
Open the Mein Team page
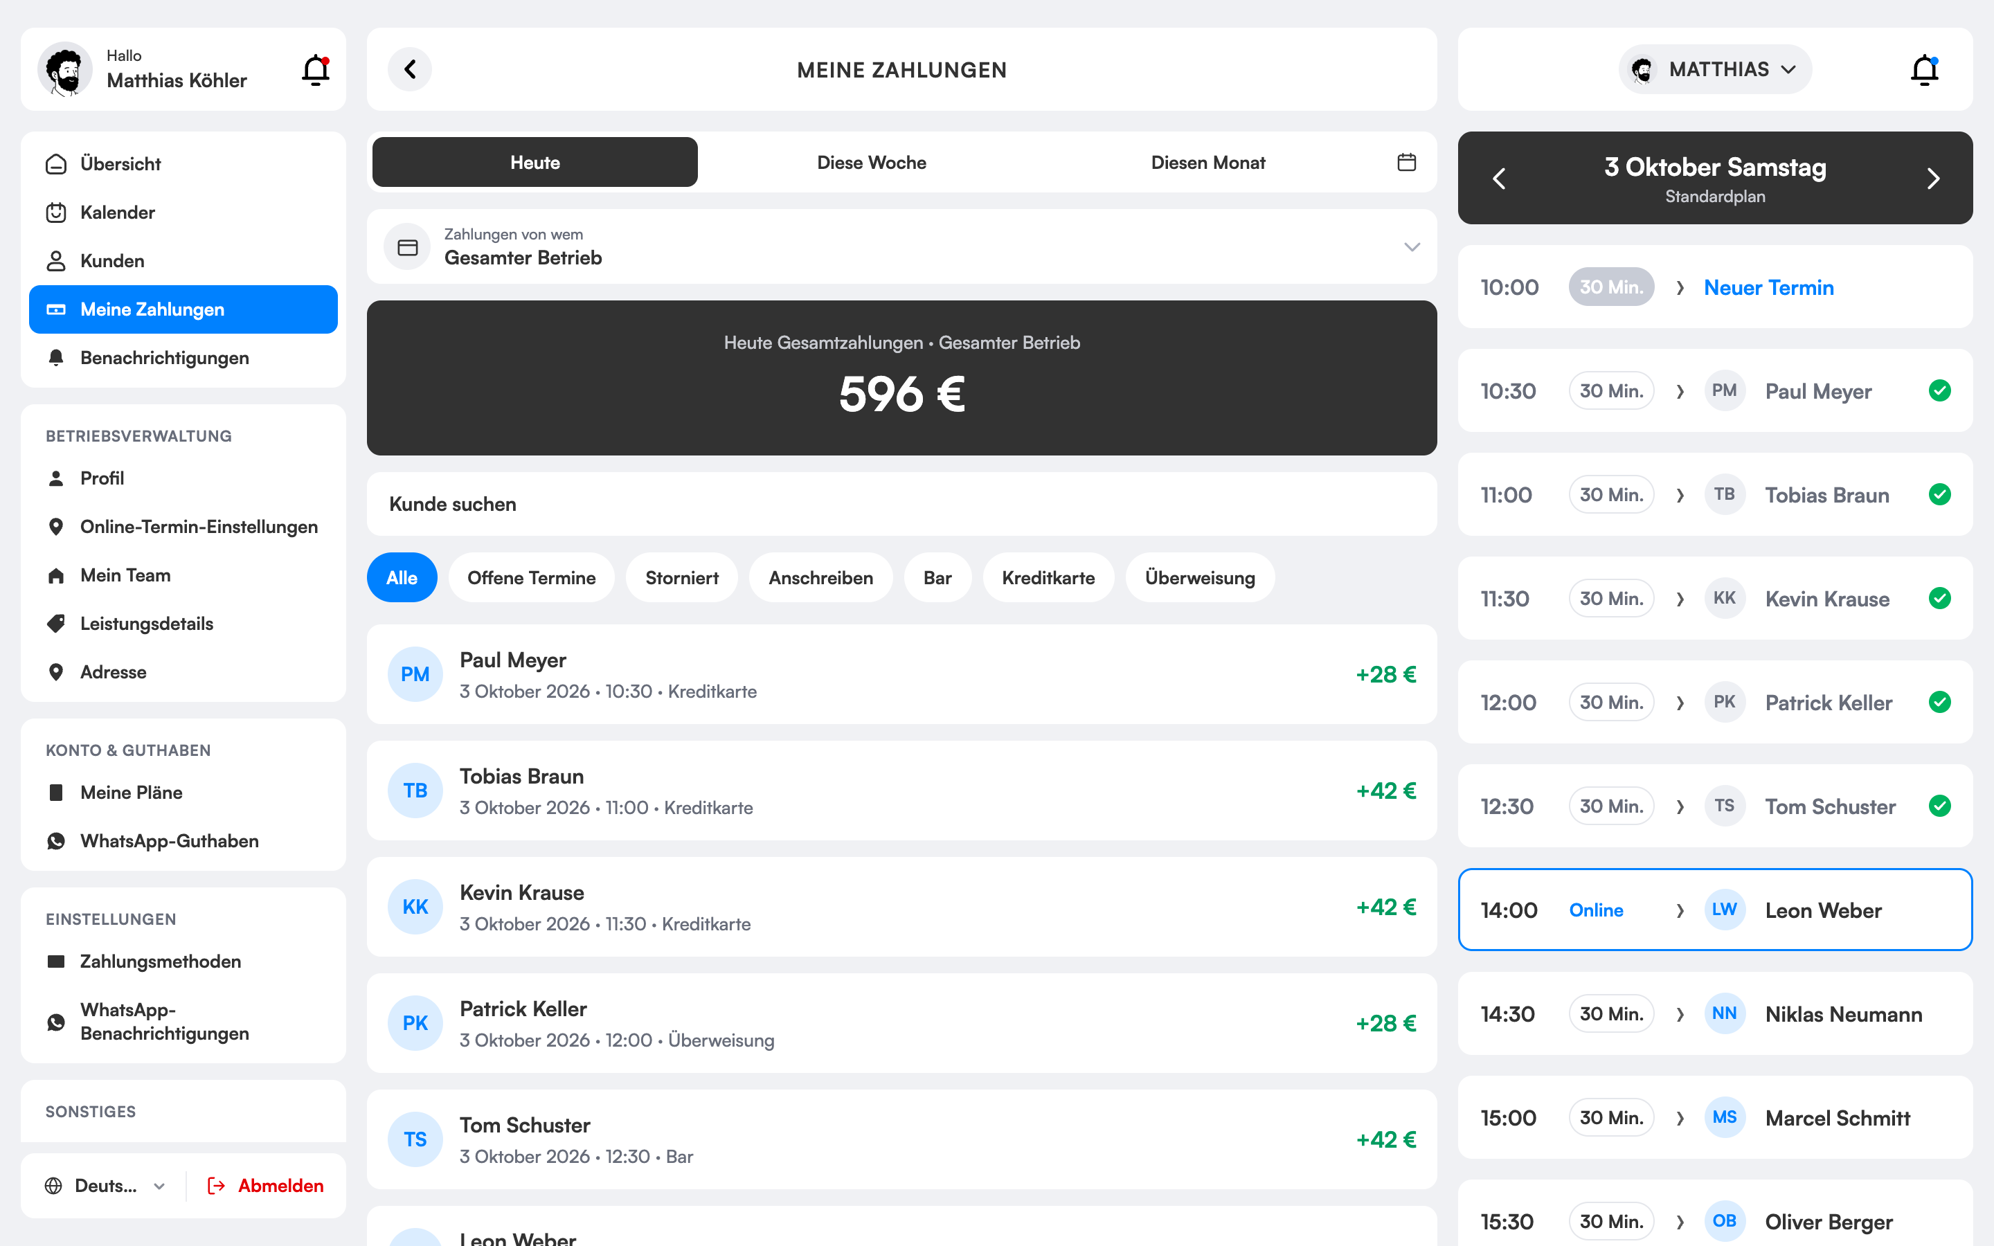(x=183, y=575)
